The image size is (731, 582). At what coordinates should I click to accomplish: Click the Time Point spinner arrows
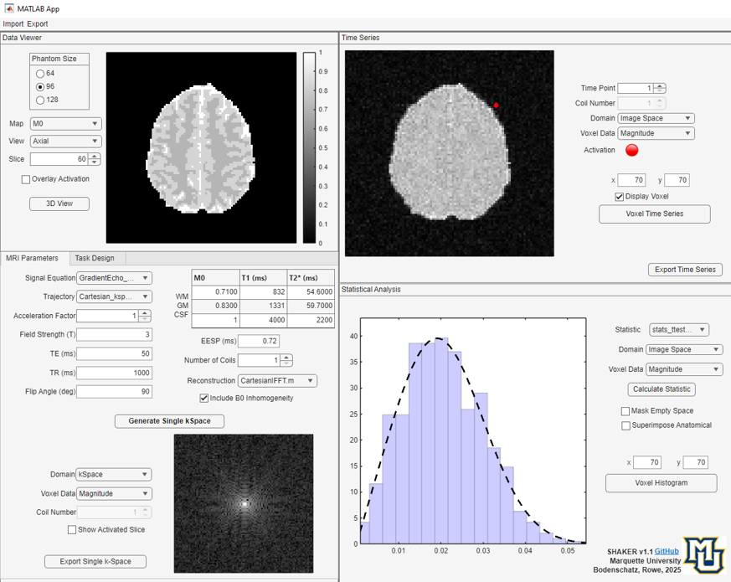pos(660,88)
